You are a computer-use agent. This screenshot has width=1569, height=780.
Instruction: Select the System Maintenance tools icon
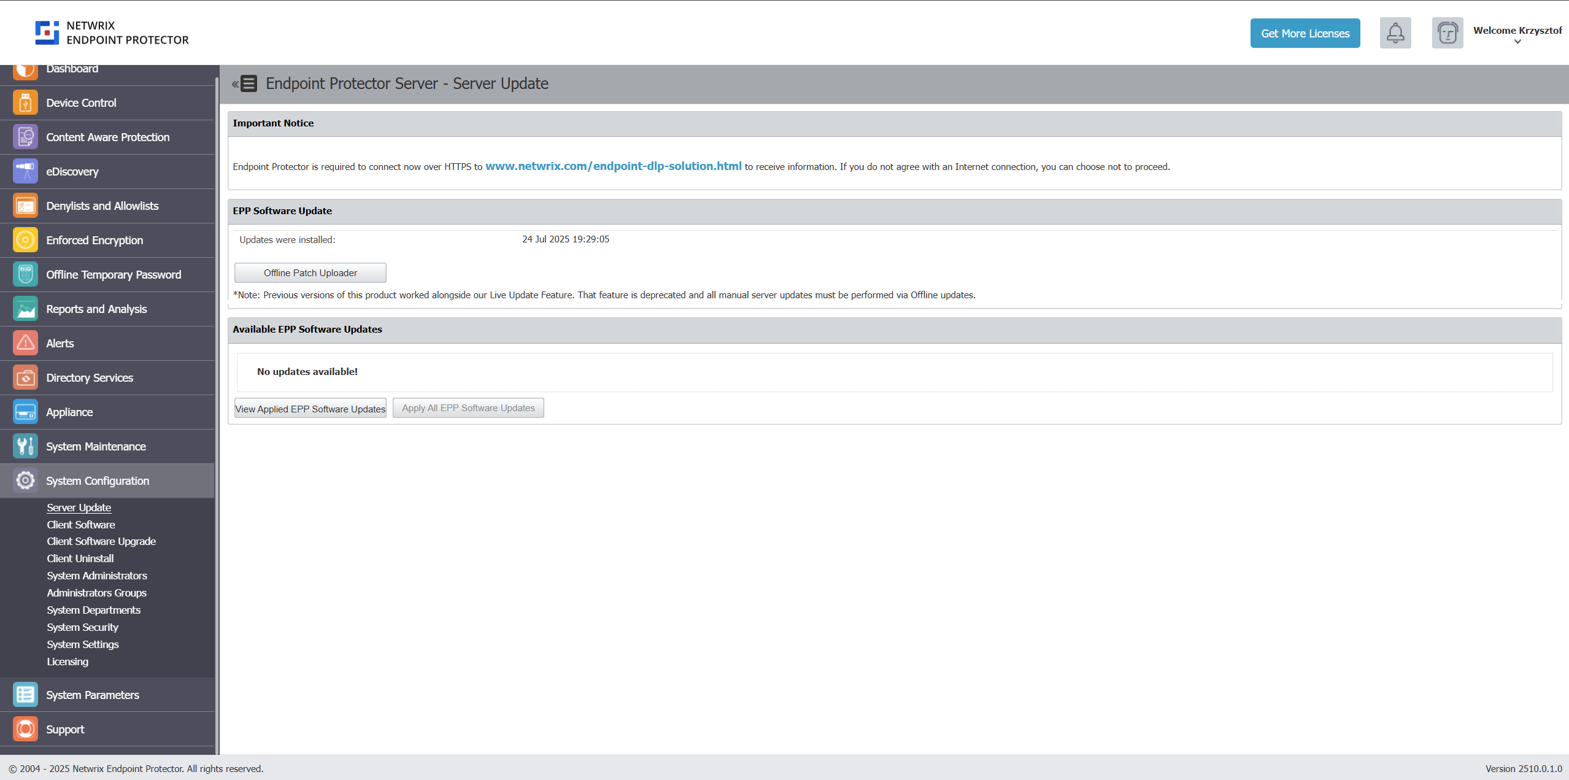25,446
